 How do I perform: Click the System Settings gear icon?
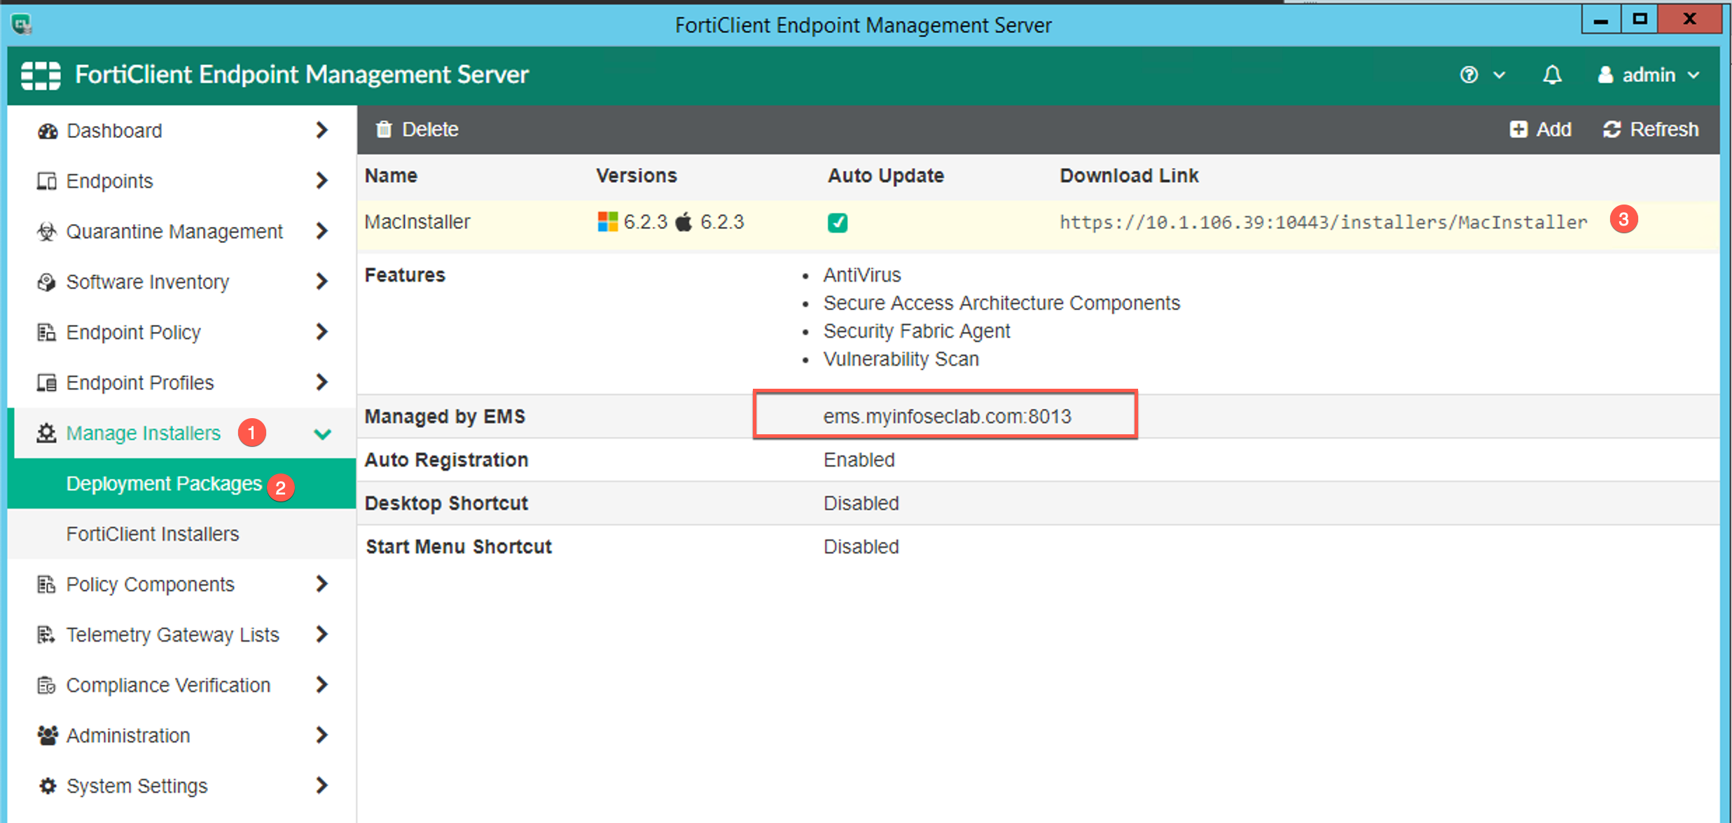point(47,786)
